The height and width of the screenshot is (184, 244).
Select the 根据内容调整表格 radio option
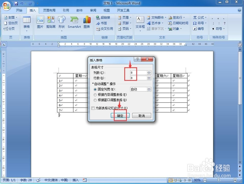[x=95, y=95]
